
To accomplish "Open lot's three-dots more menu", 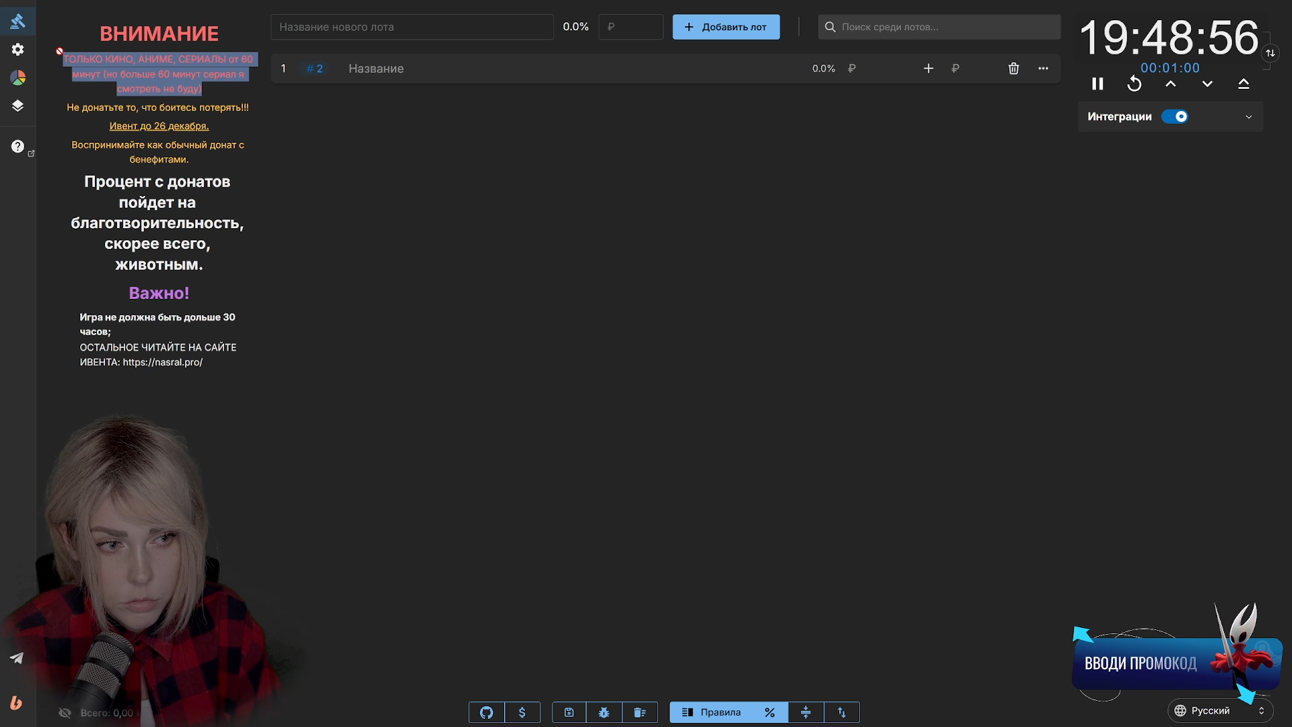I will point(1043,69).
